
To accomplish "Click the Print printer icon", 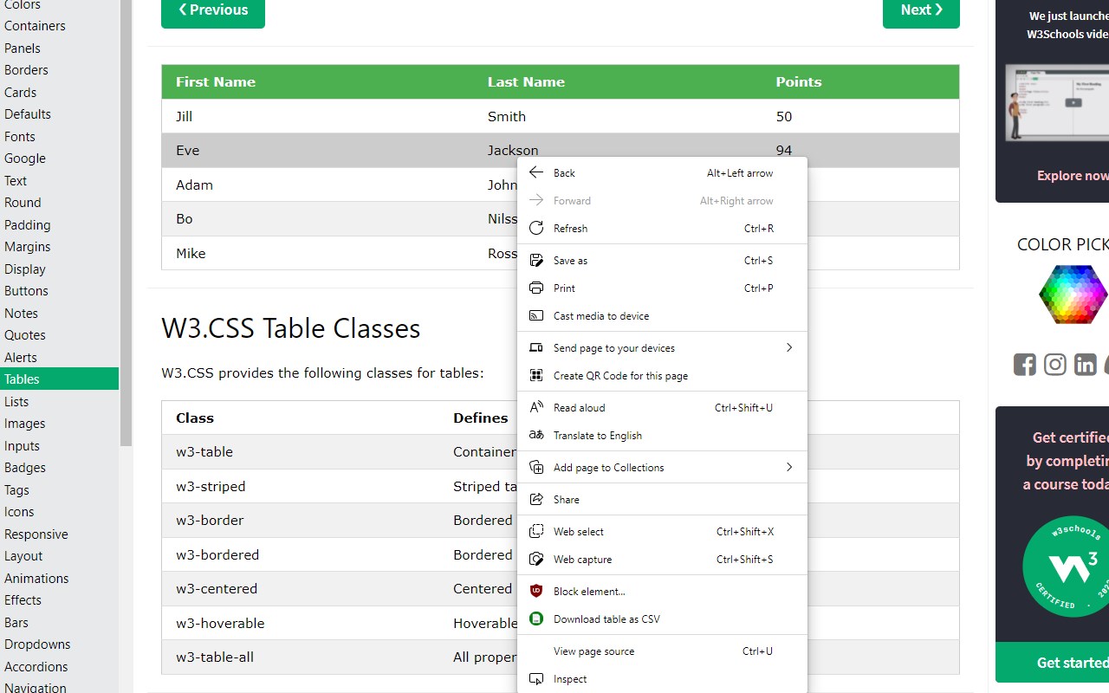I will (536, 288).
